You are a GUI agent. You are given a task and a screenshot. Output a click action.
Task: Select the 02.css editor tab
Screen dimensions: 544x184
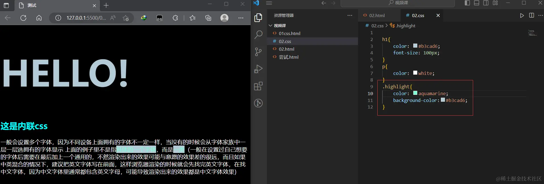[x=418, y=15]
